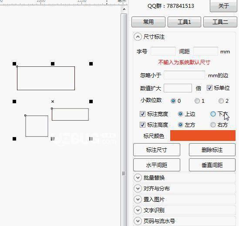The height and width of the screenshot is (226, 239).
Task: Click the small wide rectangle on canvas
Action: [70, 115]
